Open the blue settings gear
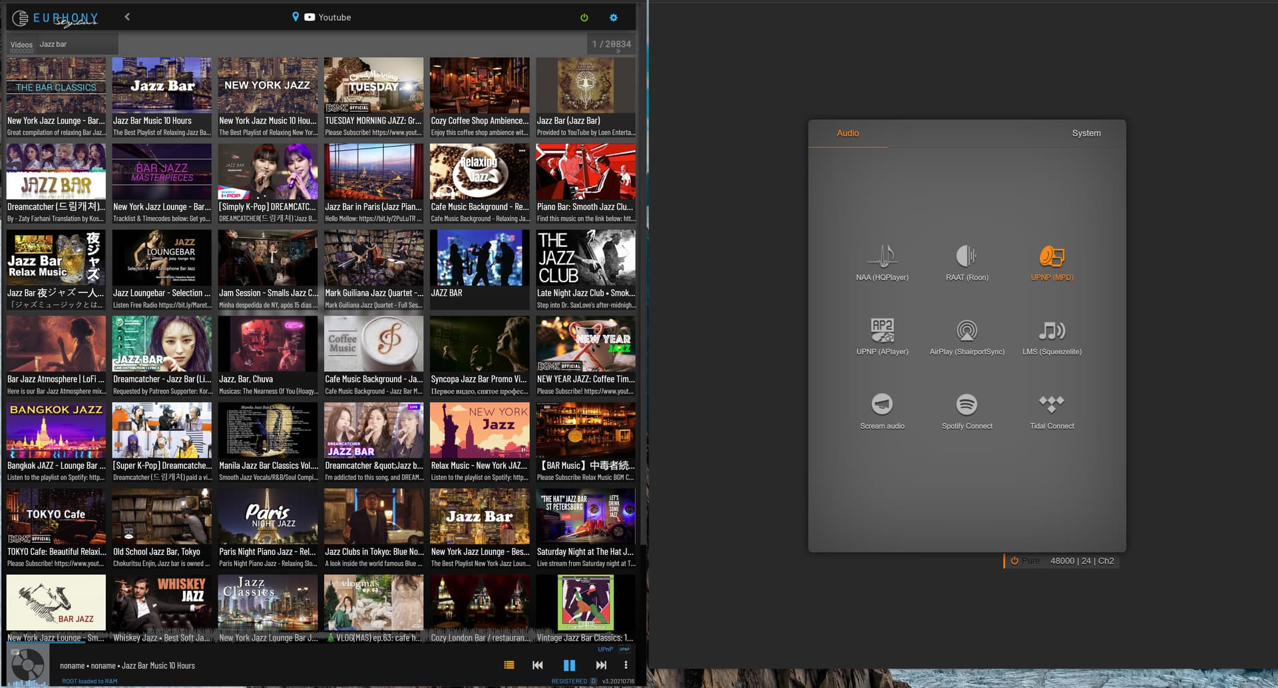This screenshot has width=1278, height=688. 614,18
